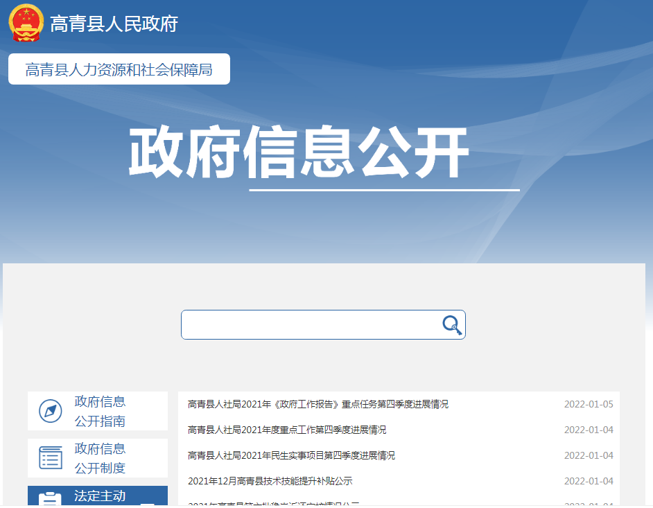
Task: Click the compass icon for 公开指南
Action: tap(51, 411)
